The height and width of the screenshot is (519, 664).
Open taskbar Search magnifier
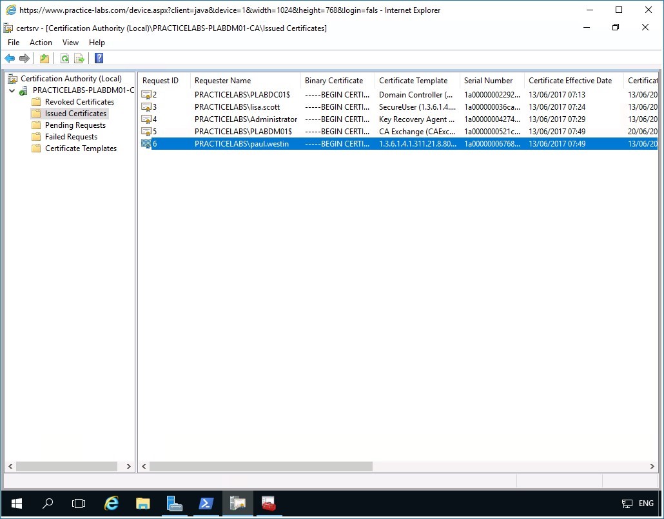pos(48,504)
